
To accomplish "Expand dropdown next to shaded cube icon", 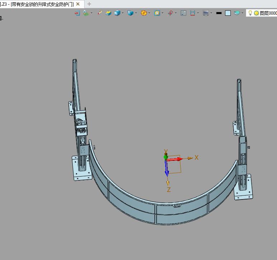I will [x=123, y=13].
